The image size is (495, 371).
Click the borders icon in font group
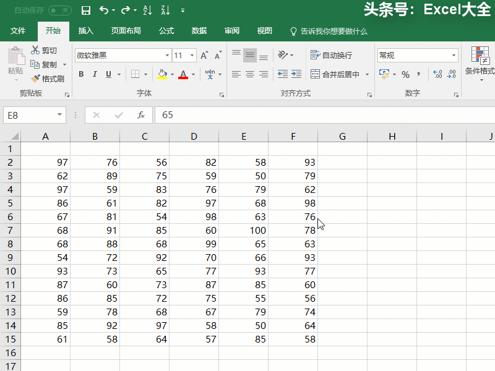tap(136, 74)
